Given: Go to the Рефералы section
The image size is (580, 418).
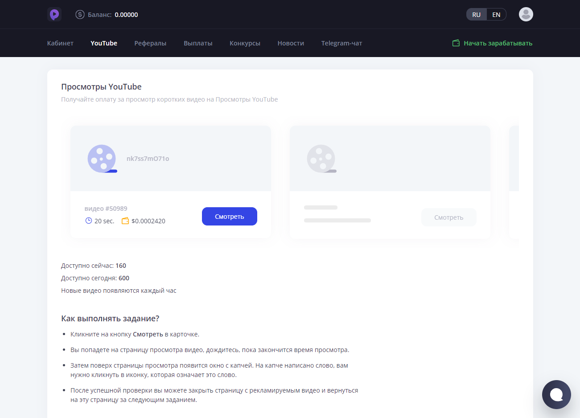Looking at the screenshot, I should click(x=150, y=43).
